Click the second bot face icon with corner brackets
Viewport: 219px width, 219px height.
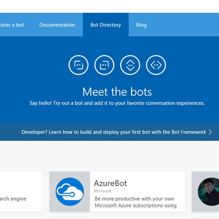coord(104,65)
